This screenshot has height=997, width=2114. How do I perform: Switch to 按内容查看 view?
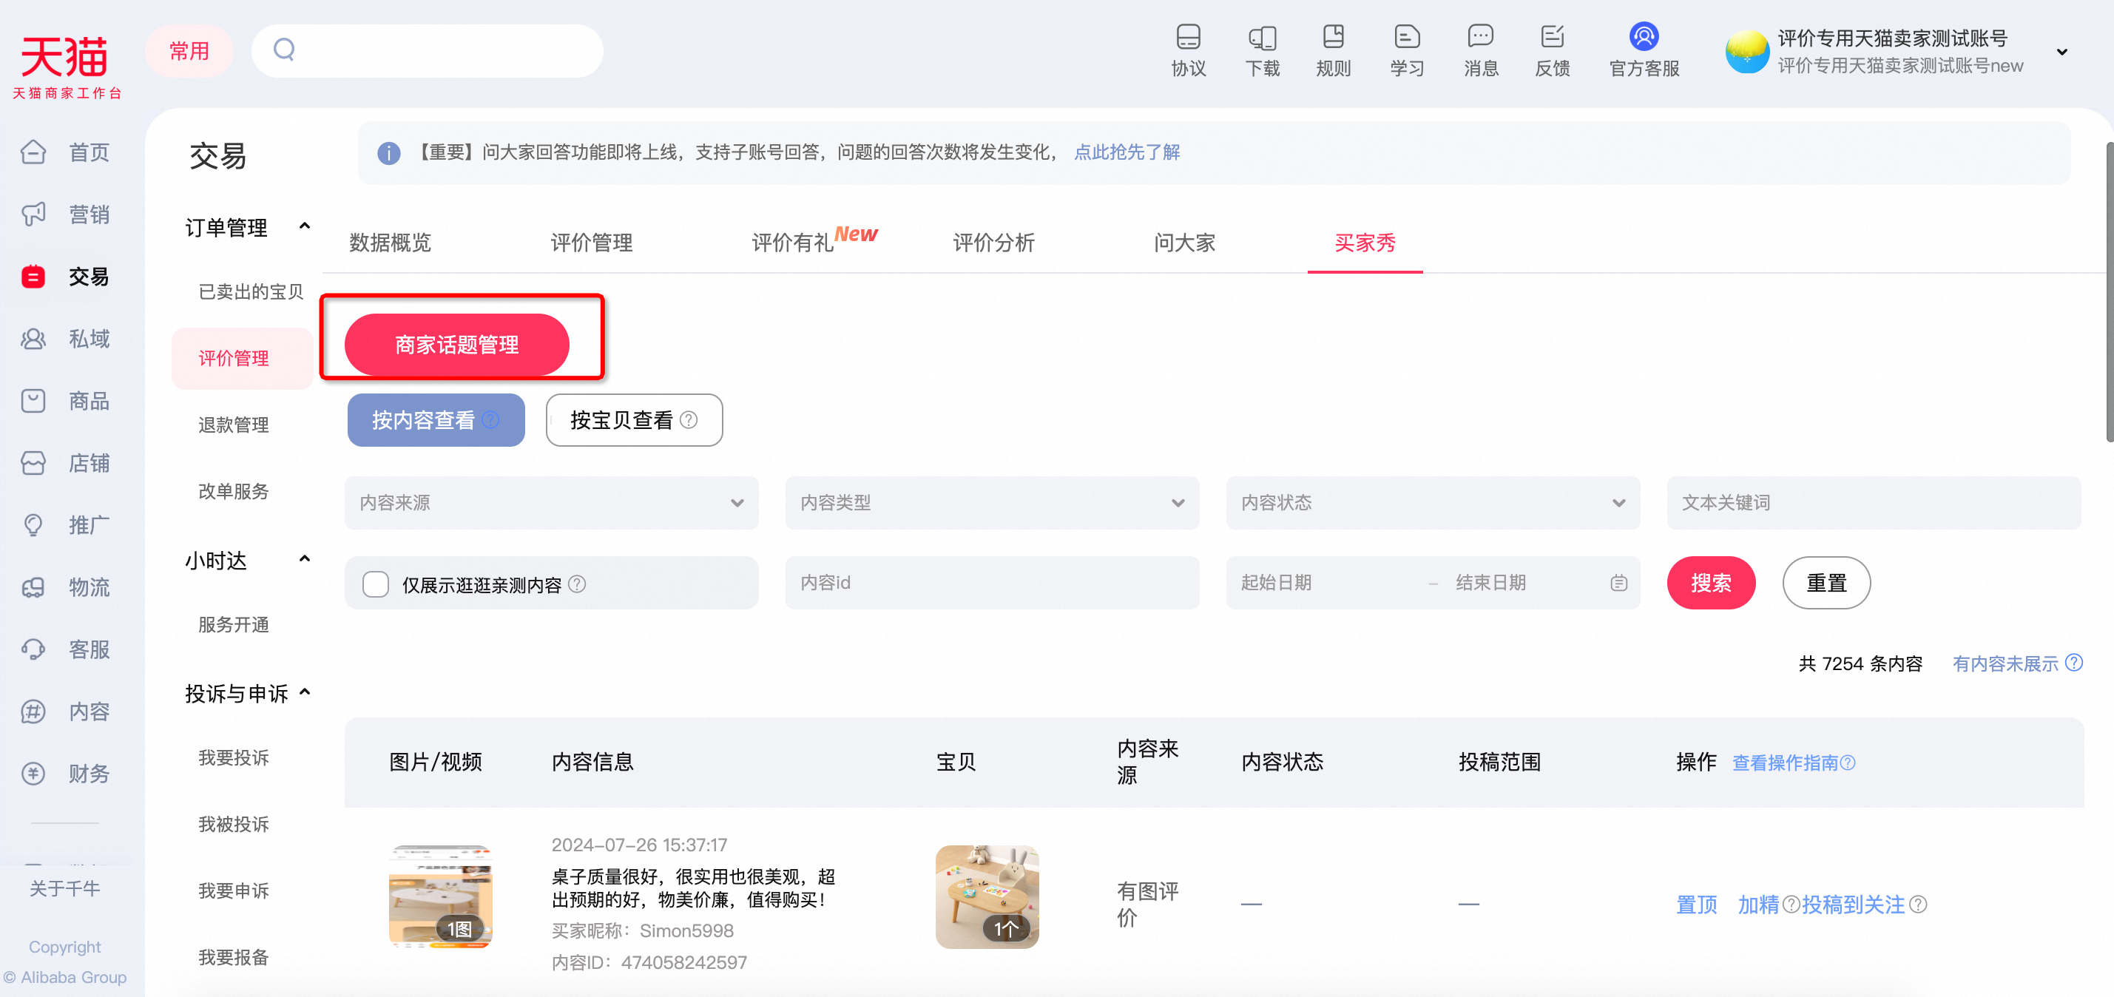pyautogui.click(x=436, y=420)
